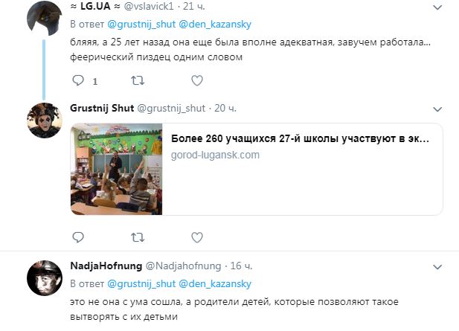The width and height of the screenshot is (459, 331).
Task: Open Grustnij Shut display name
Action: point(102,109)
